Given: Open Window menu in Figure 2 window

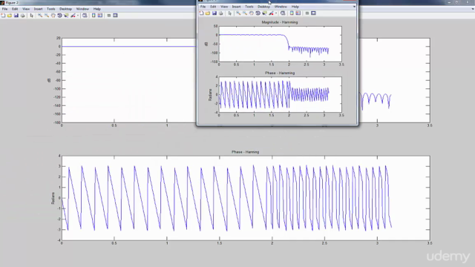Looking at the screenshot, I should click(82, 9).
